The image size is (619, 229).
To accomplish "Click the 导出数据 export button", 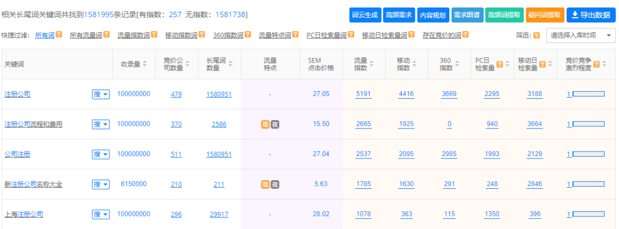I will [x=591, y=15].
